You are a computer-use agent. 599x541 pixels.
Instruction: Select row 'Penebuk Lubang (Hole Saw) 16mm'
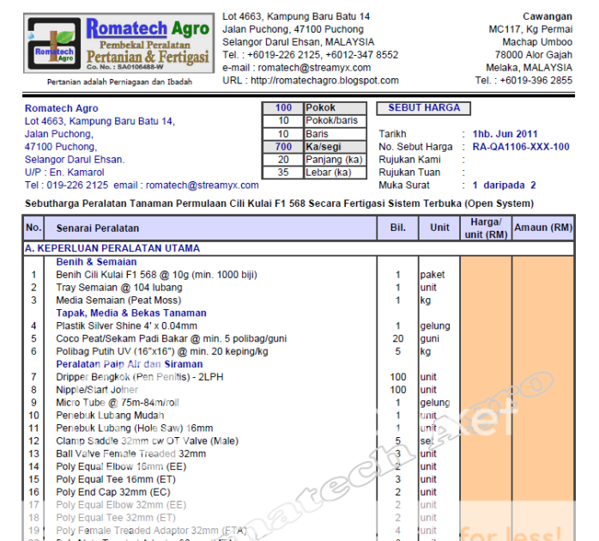[299, 429]
